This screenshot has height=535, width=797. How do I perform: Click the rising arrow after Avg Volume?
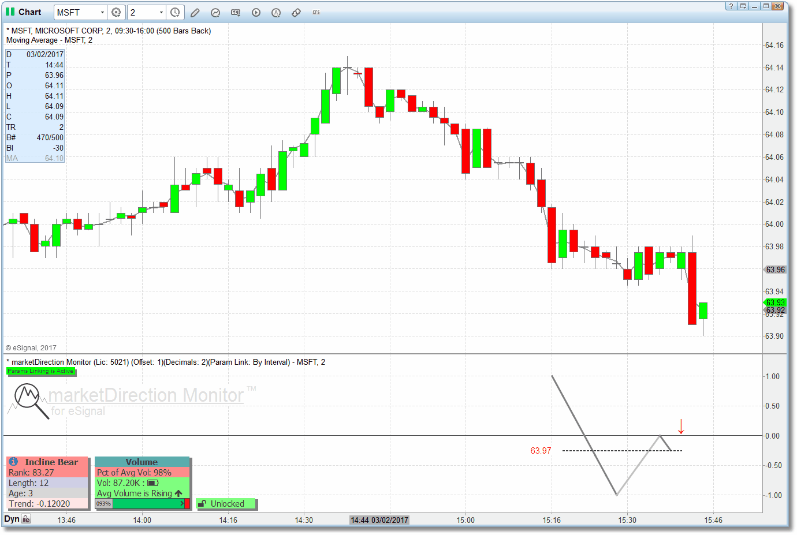[x=178, y=493]
